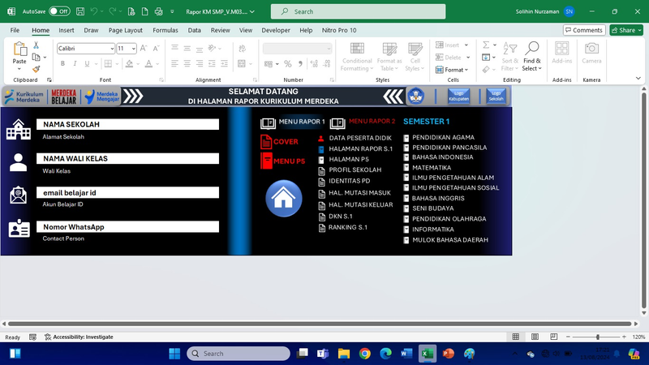Switch to Page Break Preview in status bar
The width and height of the screenshot is (649, 365).
click(554, 337)
